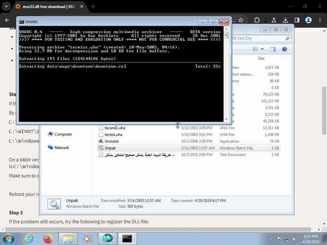Click the 565 bytes size value
Image resolution: width=327 pixels, height=245 pixels.
(135, 206)
